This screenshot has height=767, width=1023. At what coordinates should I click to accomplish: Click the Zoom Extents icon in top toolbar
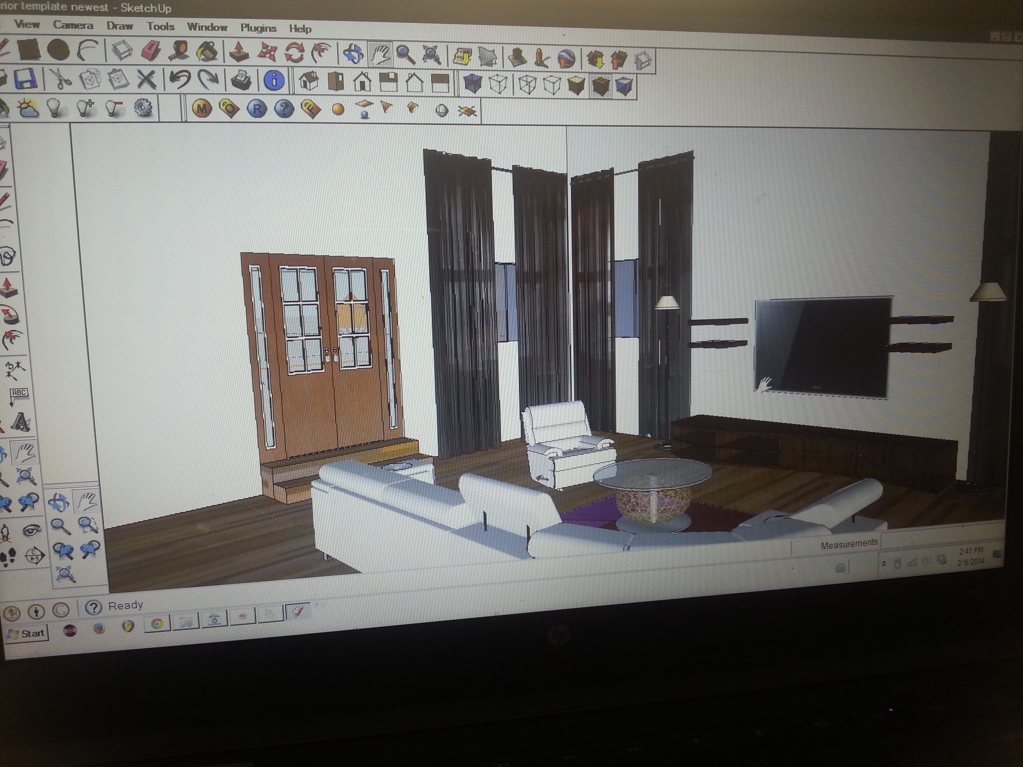coord(431,55)
